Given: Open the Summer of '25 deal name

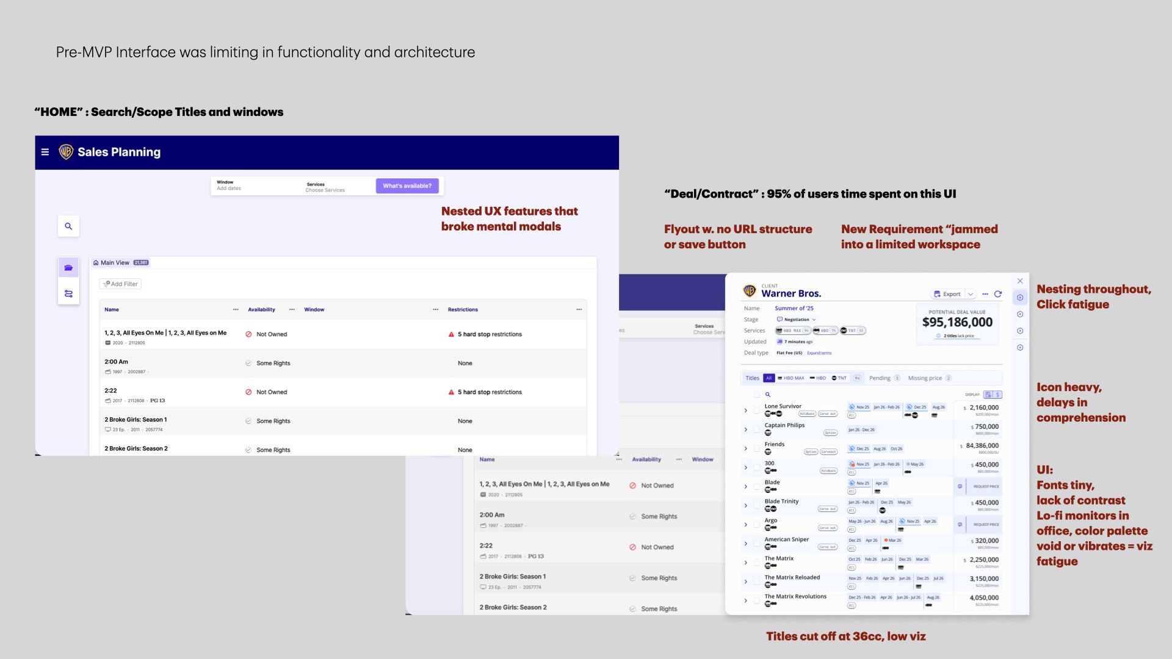Looking at the screenshot, I should tap(794, 309).
